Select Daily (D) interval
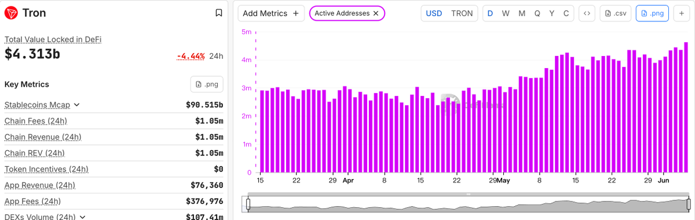Viewport: 695px width, 220px height. pos(491,13)
